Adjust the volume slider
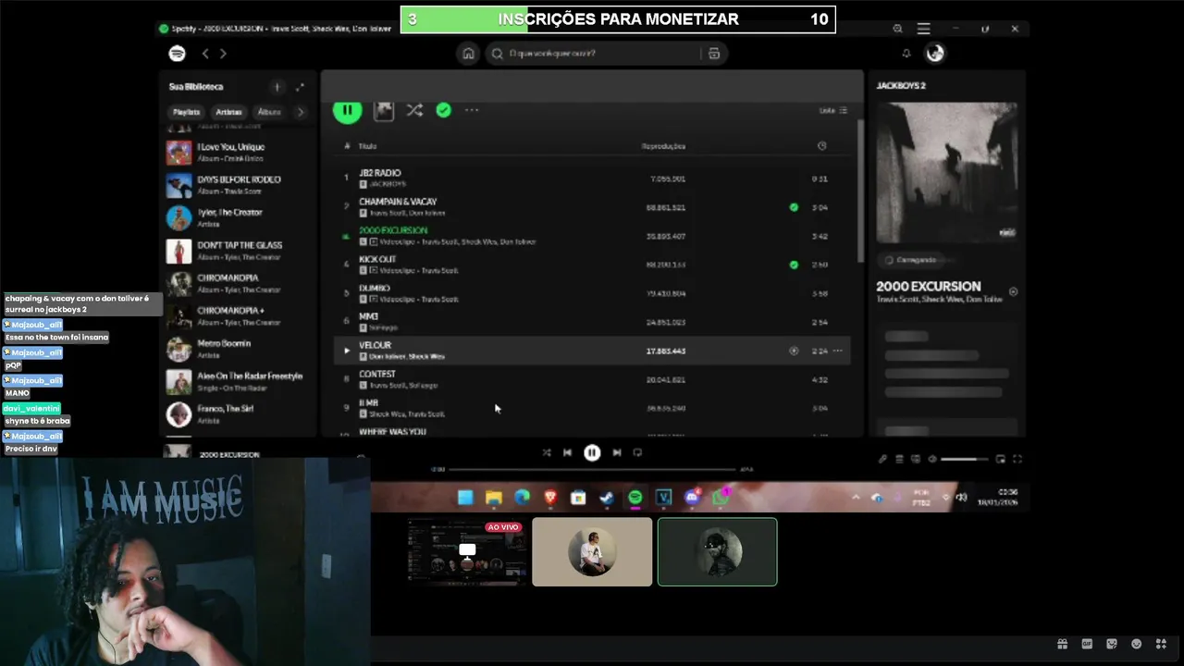 [965, 459]
